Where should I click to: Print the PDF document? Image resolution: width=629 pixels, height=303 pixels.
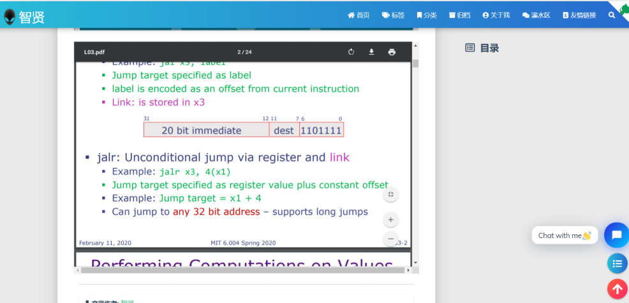click(392, 52)
